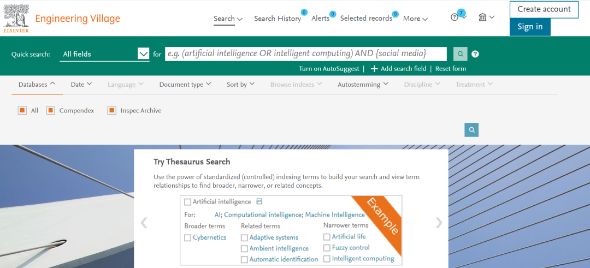Go to next carousel slide arrow

tap(439, 223)
